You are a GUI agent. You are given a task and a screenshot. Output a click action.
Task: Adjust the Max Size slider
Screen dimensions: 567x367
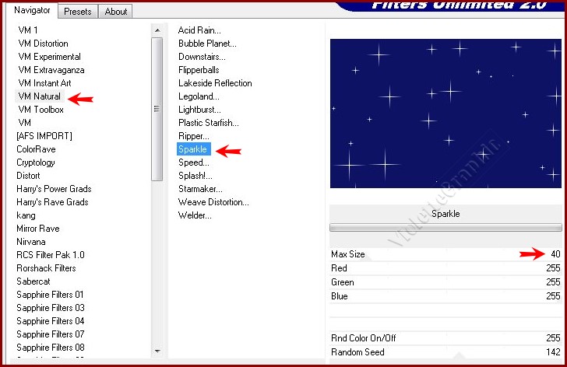pyautogui.click(x=445, y=254)
